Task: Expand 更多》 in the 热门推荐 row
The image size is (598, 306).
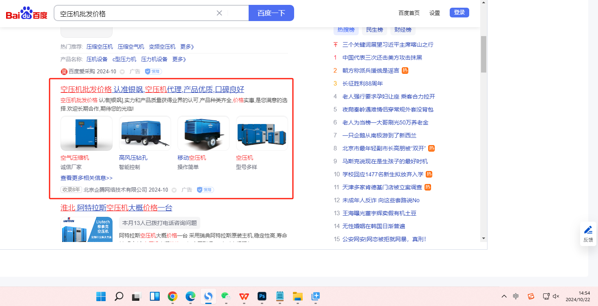Action: [x=187, y=47]
